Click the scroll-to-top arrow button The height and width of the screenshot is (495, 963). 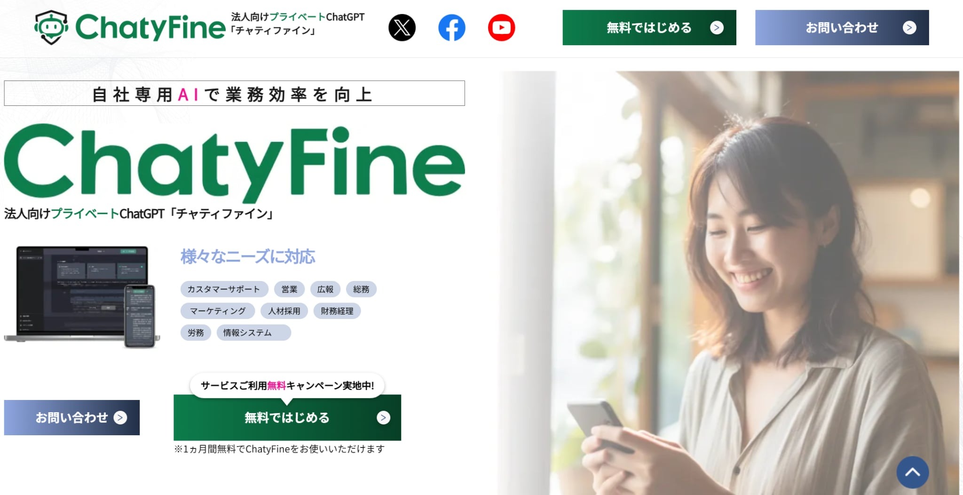[x=912, y=472]
